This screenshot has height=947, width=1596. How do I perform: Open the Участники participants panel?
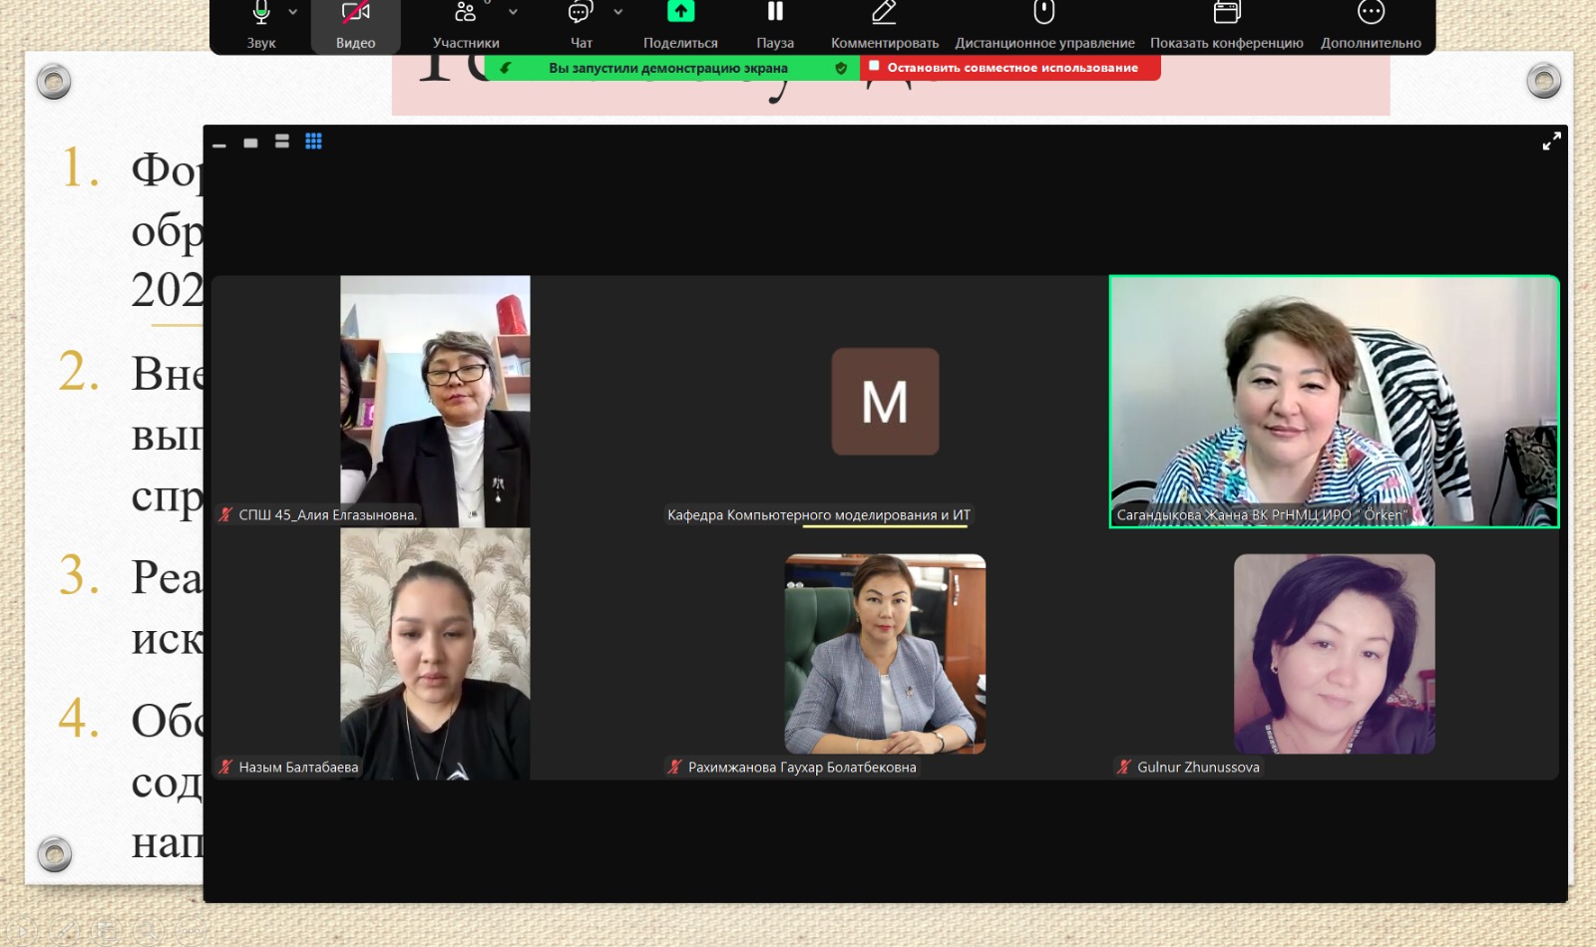click(465, 14)
